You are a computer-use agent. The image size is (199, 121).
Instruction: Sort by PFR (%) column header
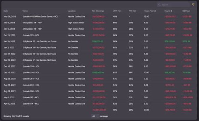coord(132,11)
